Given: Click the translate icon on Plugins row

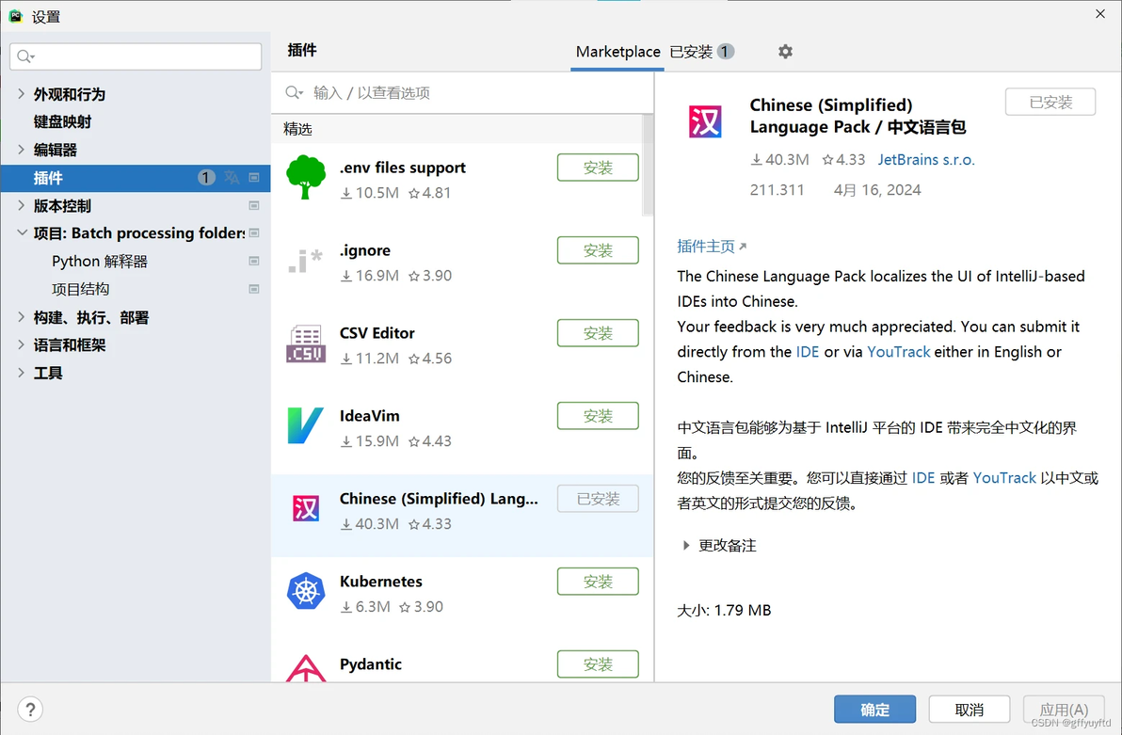Looking at the screenshot, I should point(232,178).
